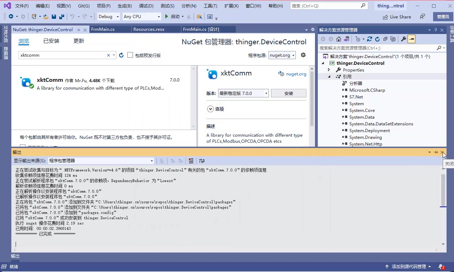This screenshot has width=454, height=272.
Task: Open the Output tab at bottom
Action: pyautogui.click(x=15, y=256)
